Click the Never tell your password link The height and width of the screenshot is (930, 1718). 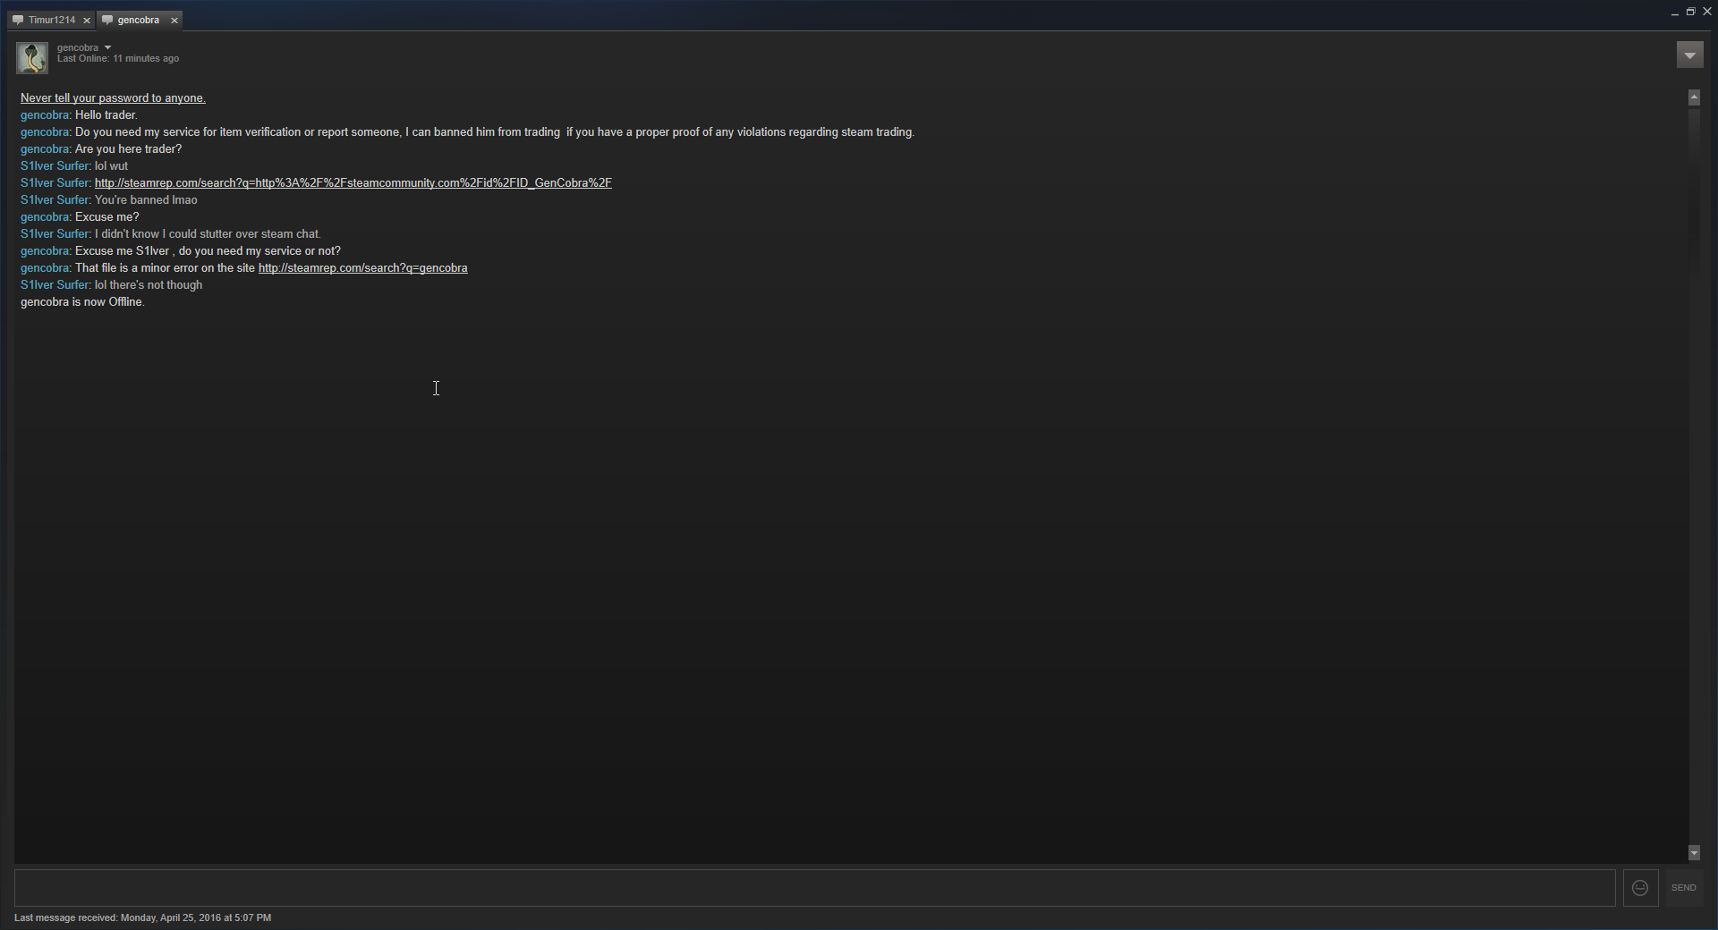coord(113,98)
